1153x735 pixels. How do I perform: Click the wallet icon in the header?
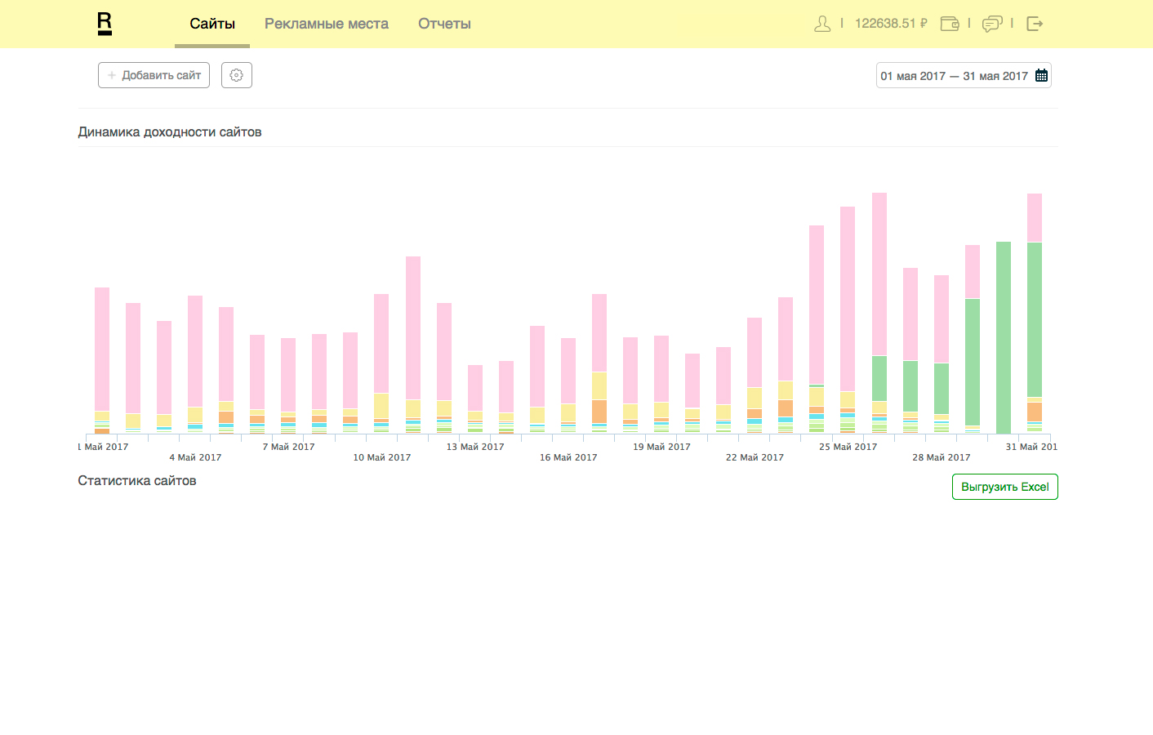(950, 24)
